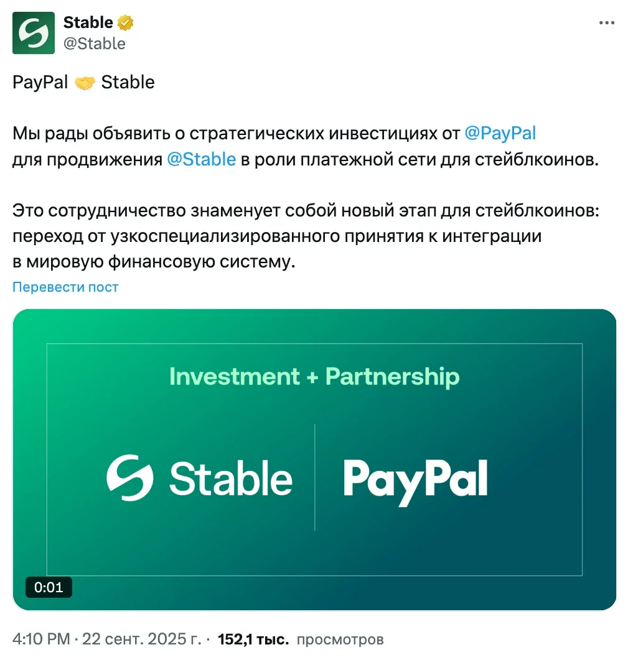This screenshot has height=660, width=628.
Task: Click the Stable wordmark in video
Action: click(x=230, y=479)
